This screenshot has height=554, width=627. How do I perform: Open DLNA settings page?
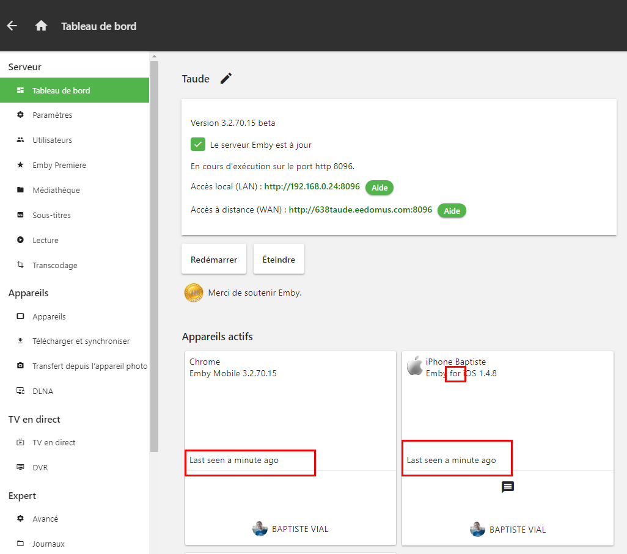(75, 391)
